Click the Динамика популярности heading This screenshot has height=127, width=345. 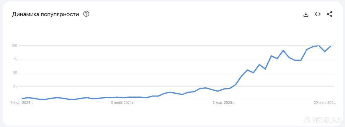pyautogui.click(x=45, y=14)
